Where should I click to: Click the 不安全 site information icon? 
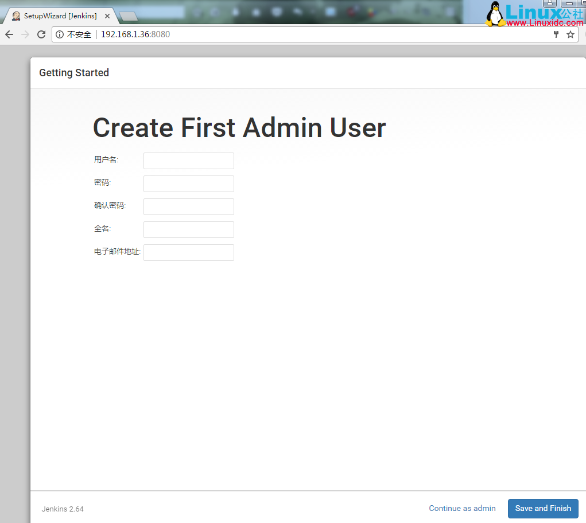pyautogui.click(x=59, y=34)
